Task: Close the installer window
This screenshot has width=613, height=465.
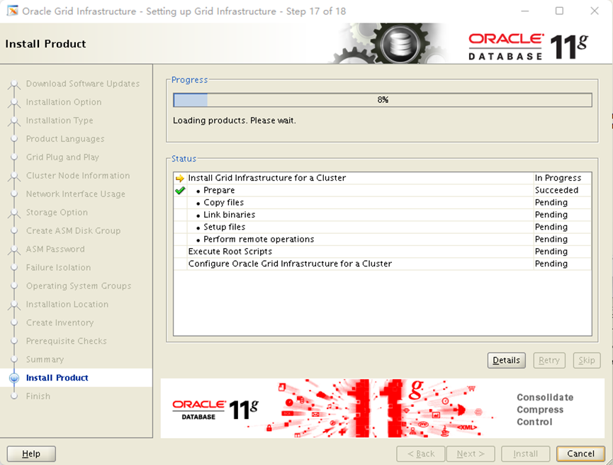Action: (595, 11)
